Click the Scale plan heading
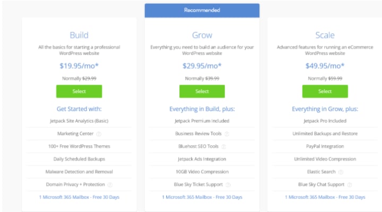Viewport: 382px width, 212px height. point(325,36)
